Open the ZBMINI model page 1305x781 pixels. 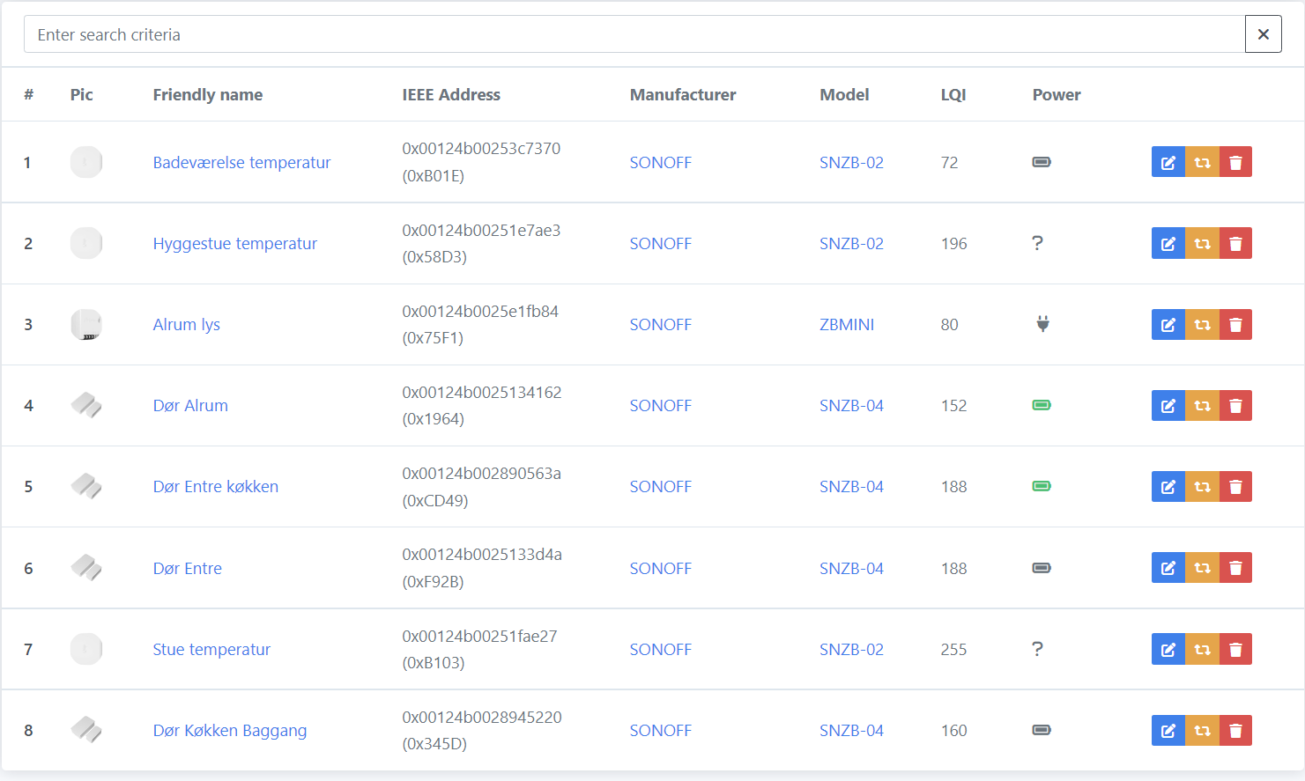[x=849, y=324]
